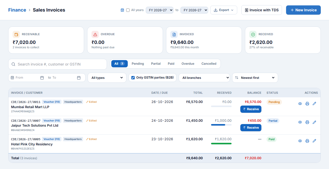Edit invoice CDE/2026-27/0011 with pencil icon
Viewport: 329px width, 169px height.
(x=314, y=104)
